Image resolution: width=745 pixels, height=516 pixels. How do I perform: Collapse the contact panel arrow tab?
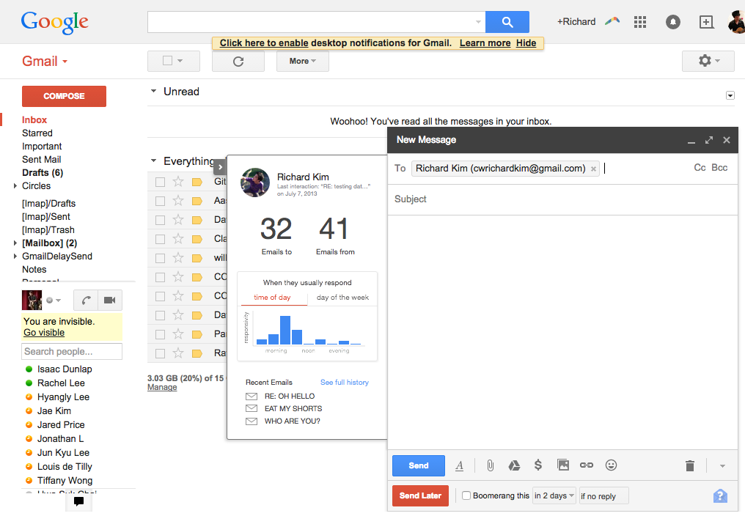coord(220,167)
